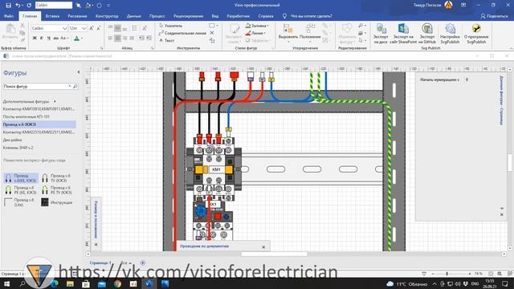
Task: Cut the selection with the scissors icon
Action: point(22,26)
